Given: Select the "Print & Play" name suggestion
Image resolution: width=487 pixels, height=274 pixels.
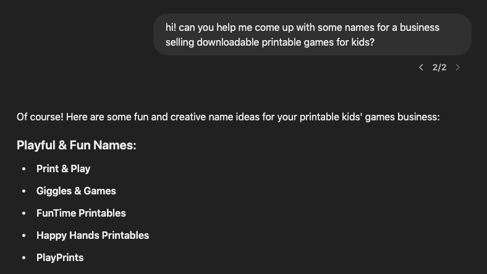Looking at the screenshot, I should coord(63,168).
